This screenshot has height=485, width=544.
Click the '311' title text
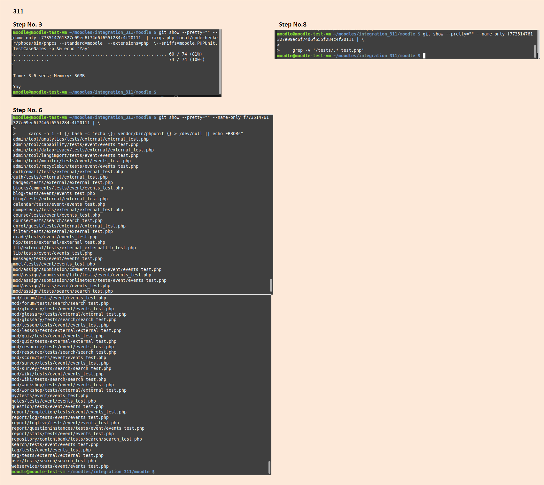pyautogui.click(x=18, y=12)
